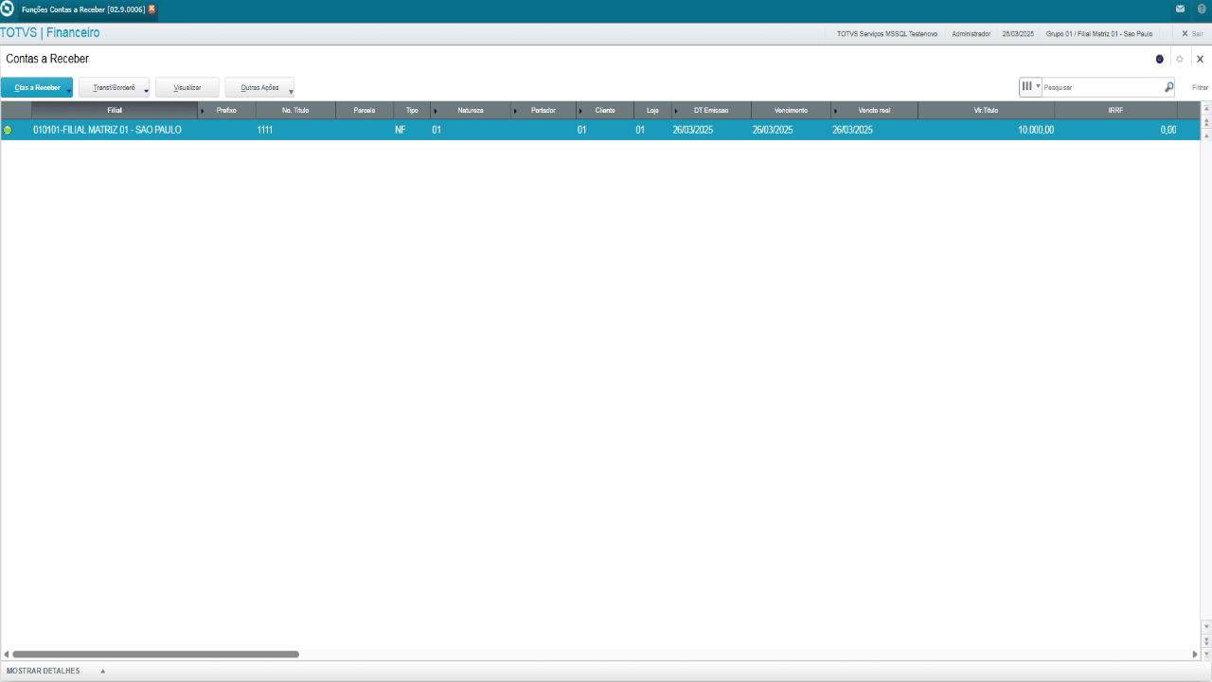Screen dimensions: 1212x682
Task: Click the Visualizar button
Action: click(x=187, y=87)
